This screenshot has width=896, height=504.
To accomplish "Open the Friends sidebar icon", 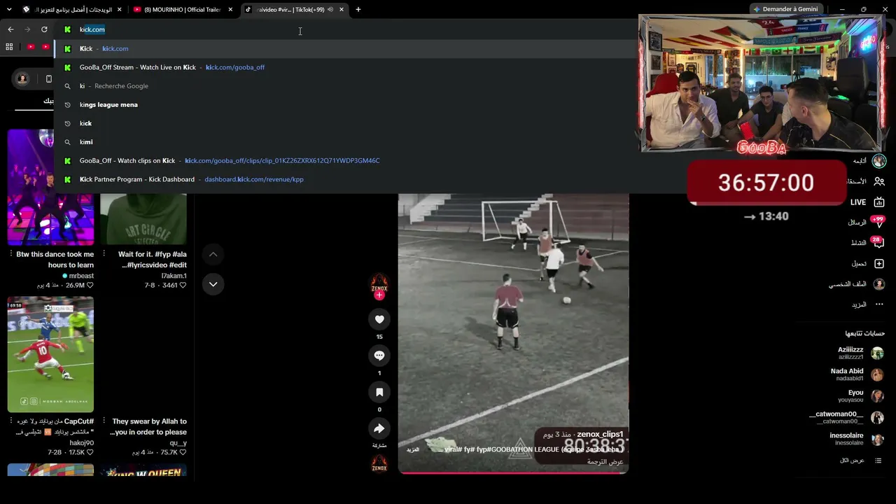I will click(x=879, y=181).
